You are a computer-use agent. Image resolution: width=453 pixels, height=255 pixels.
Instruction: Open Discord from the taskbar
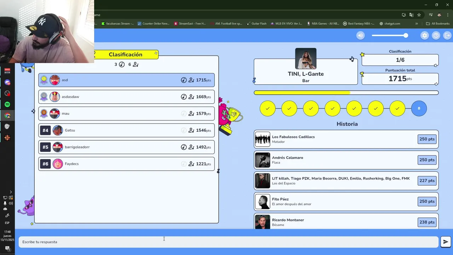coord(7,82)
